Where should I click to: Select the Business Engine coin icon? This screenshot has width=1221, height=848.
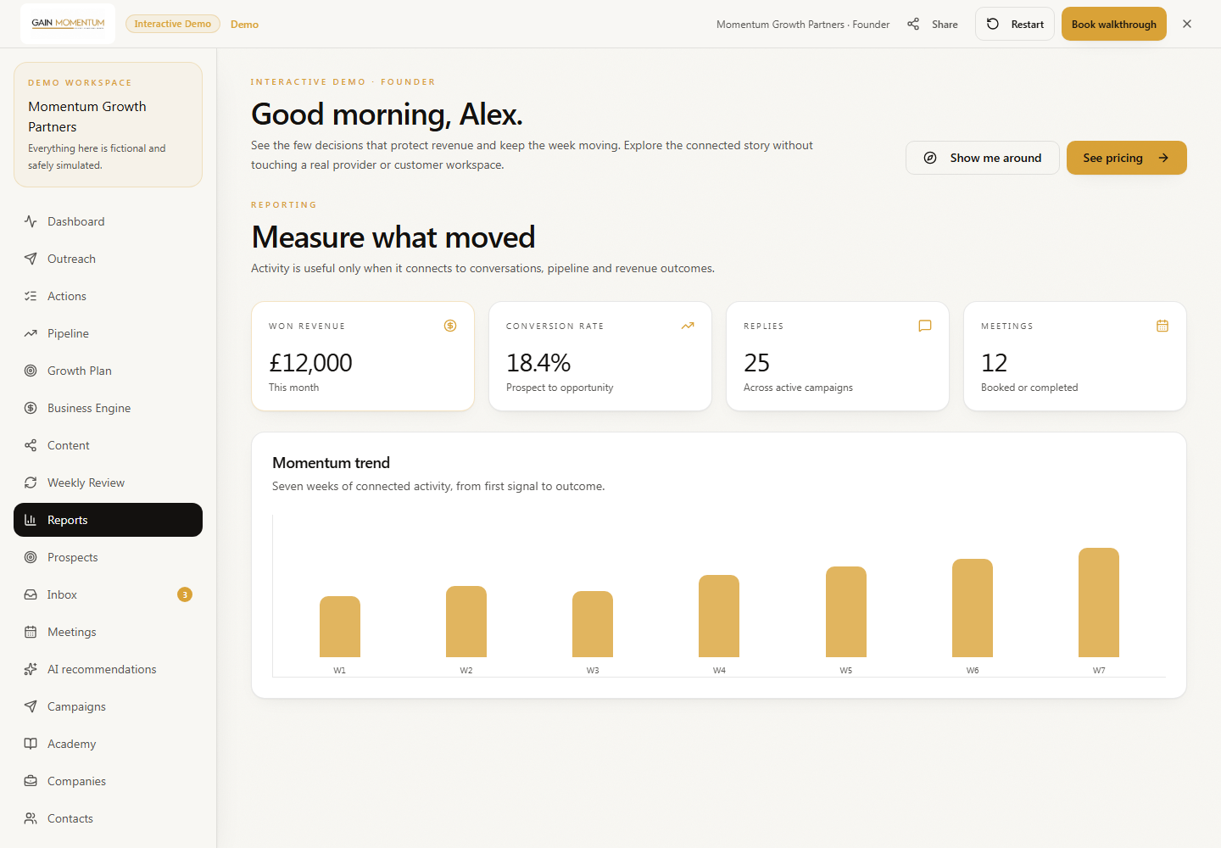(31, 408)
